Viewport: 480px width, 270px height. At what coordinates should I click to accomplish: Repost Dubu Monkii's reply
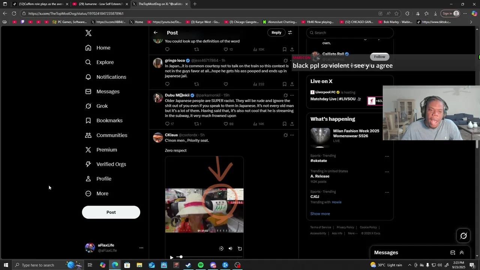(198, 124)
